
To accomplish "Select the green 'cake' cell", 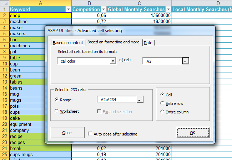I will click(x=27, y=118).
